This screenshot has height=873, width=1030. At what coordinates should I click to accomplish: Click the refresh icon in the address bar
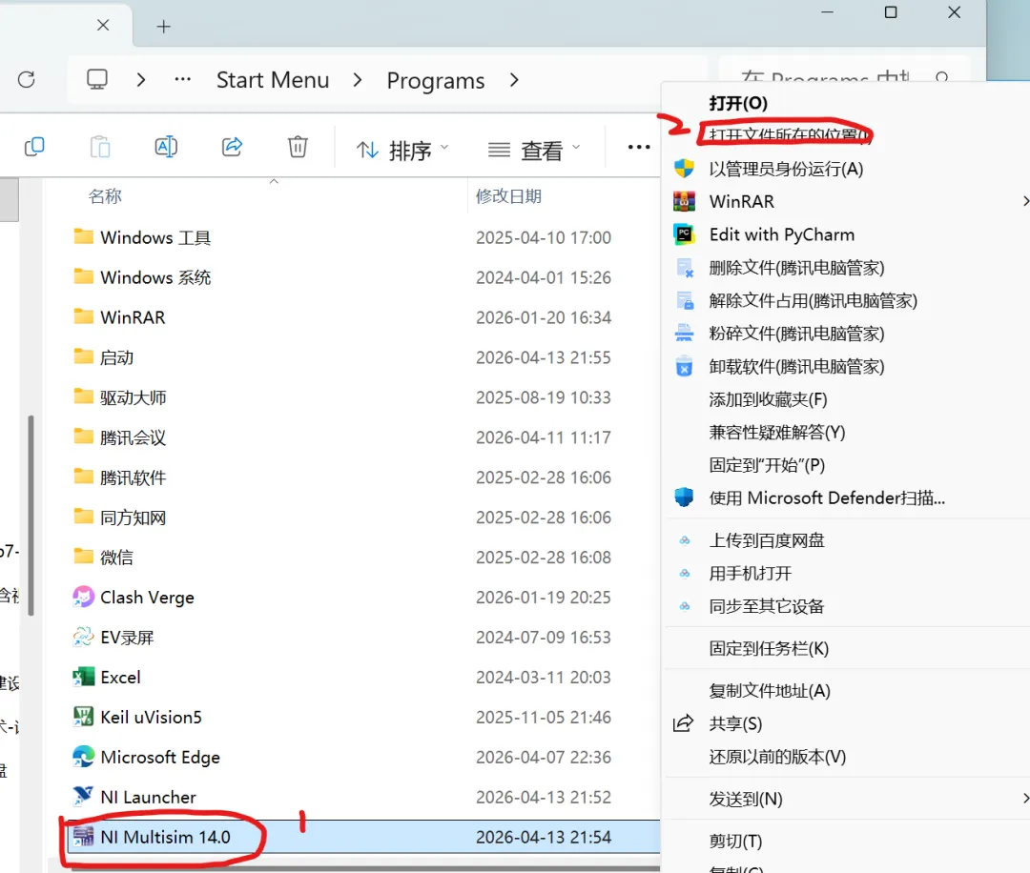[x=27, y=80]
